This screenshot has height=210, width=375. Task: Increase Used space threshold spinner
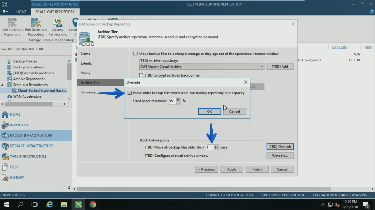pos(178,99)
